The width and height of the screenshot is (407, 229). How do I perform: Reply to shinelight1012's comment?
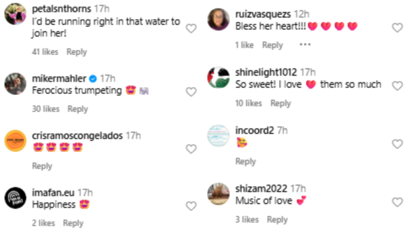coord(281,103)
